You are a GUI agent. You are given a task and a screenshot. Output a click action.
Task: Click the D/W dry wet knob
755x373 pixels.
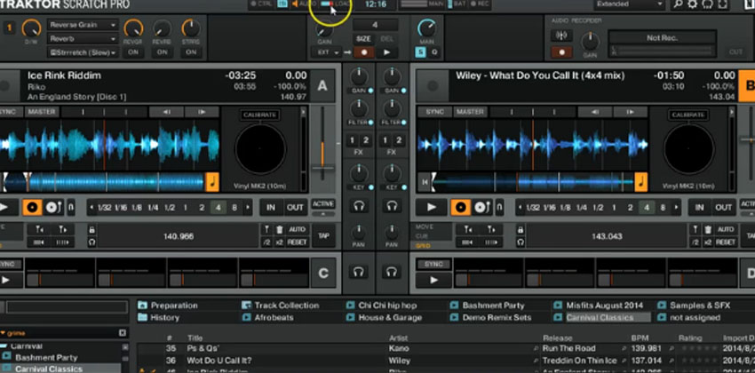click(x=32, y=29)
